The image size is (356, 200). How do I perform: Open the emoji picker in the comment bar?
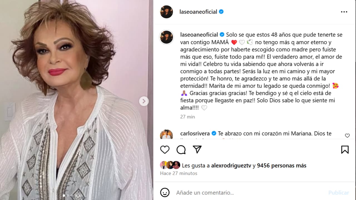[165, 192]
